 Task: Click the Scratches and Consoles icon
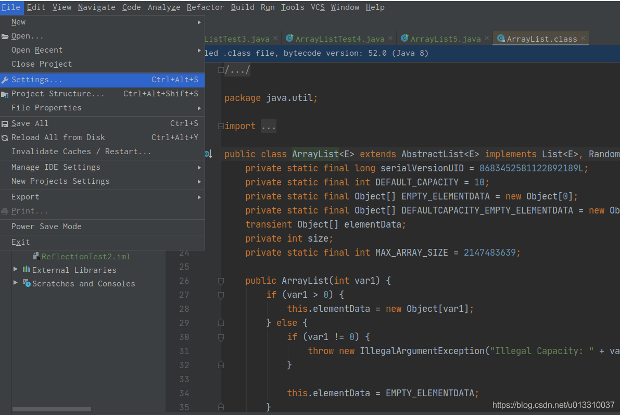click(27, 284)
